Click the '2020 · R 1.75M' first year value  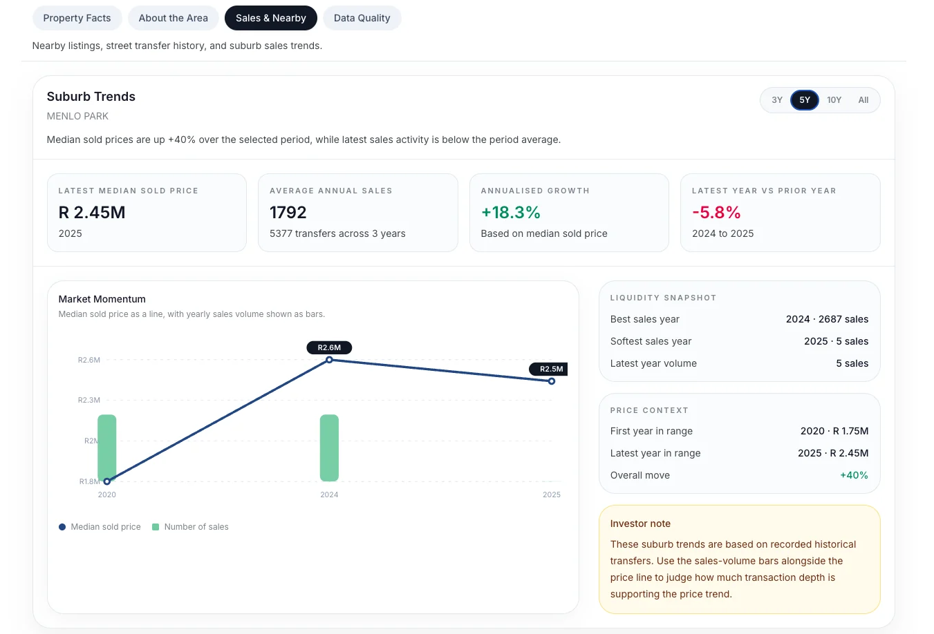(834, 431)
